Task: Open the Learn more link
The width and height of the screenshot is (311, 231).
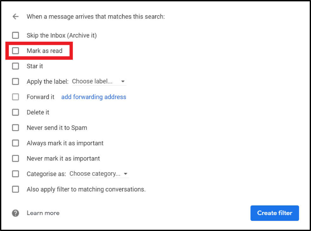Action: click(x=43, y=213)
